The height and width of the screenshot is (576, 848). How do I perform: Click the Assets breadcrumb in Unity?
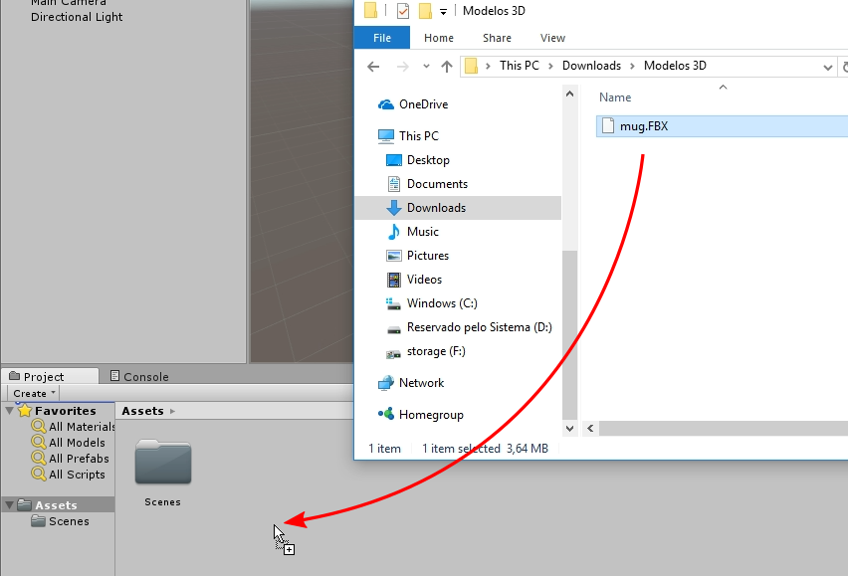[x=142, y=411]
